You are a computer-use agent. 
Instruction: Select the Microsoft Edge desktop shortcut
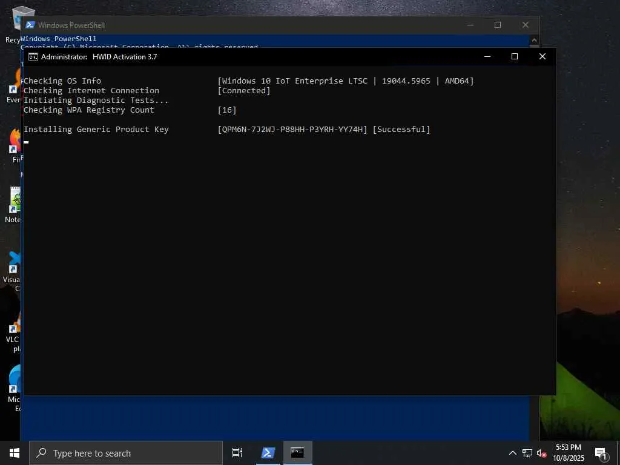click(x=15, y=388)
